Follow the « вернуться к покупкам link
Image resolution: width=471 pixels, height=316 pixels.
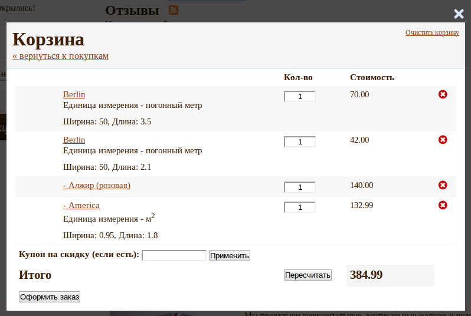60,56
